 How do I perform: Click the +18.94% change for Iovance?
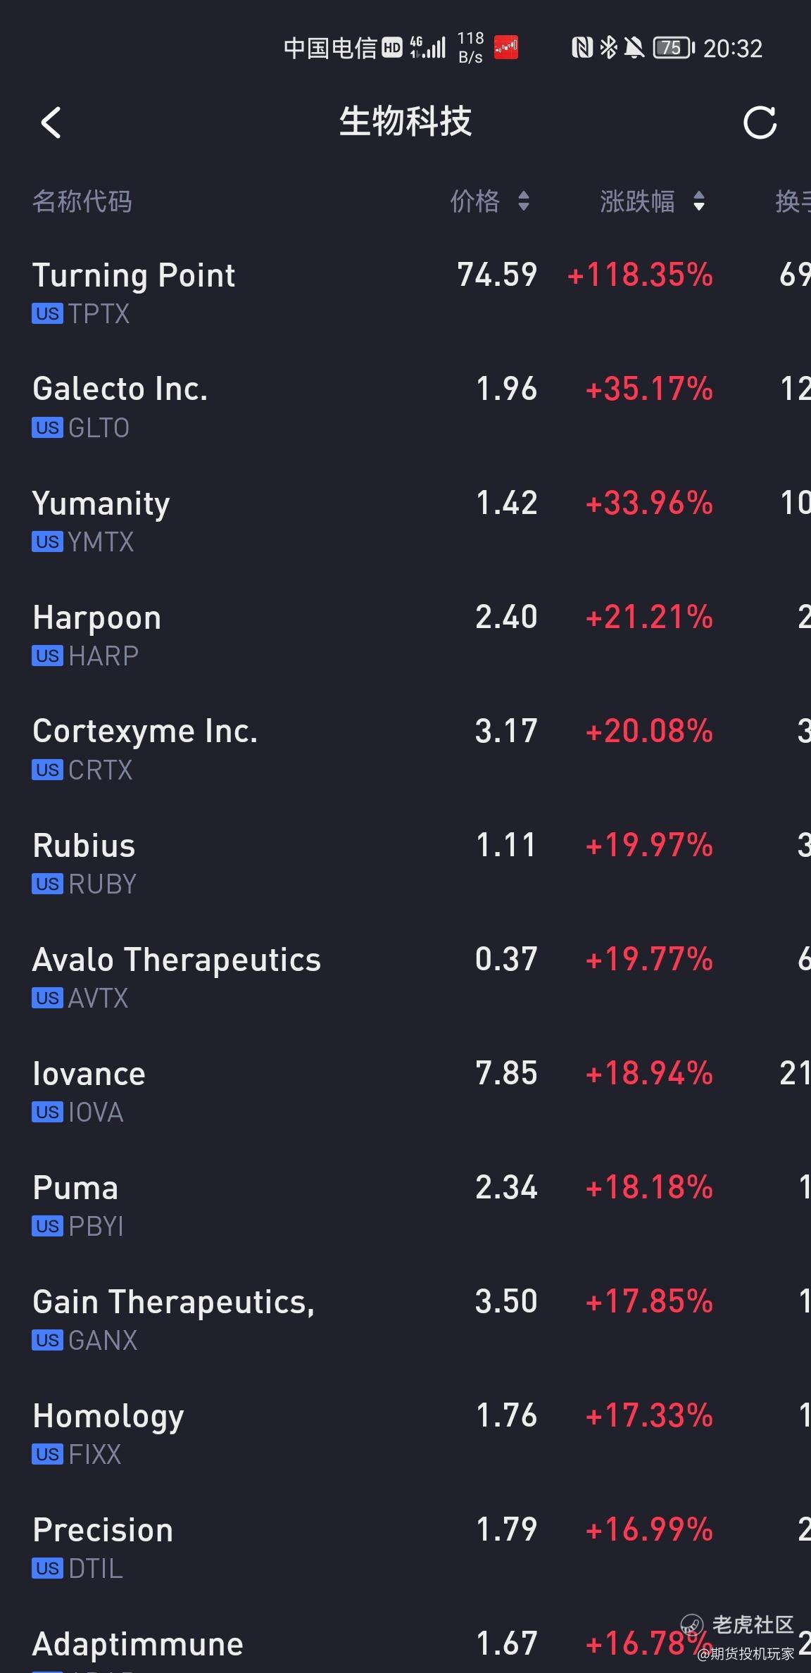tap(649, 1074)
